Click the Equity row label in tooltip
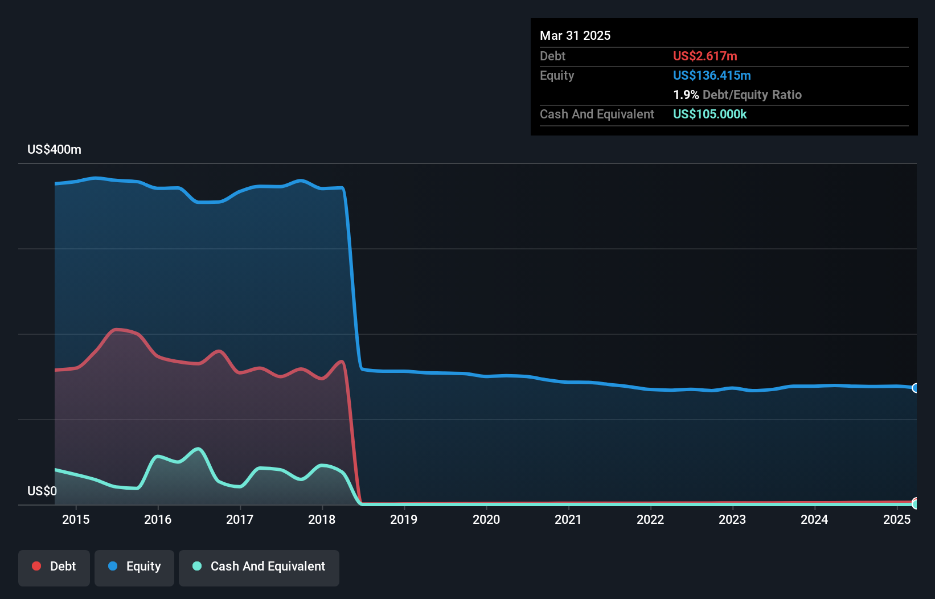The height and width of the screenshot is (599, 935). [x=557, y=75]
